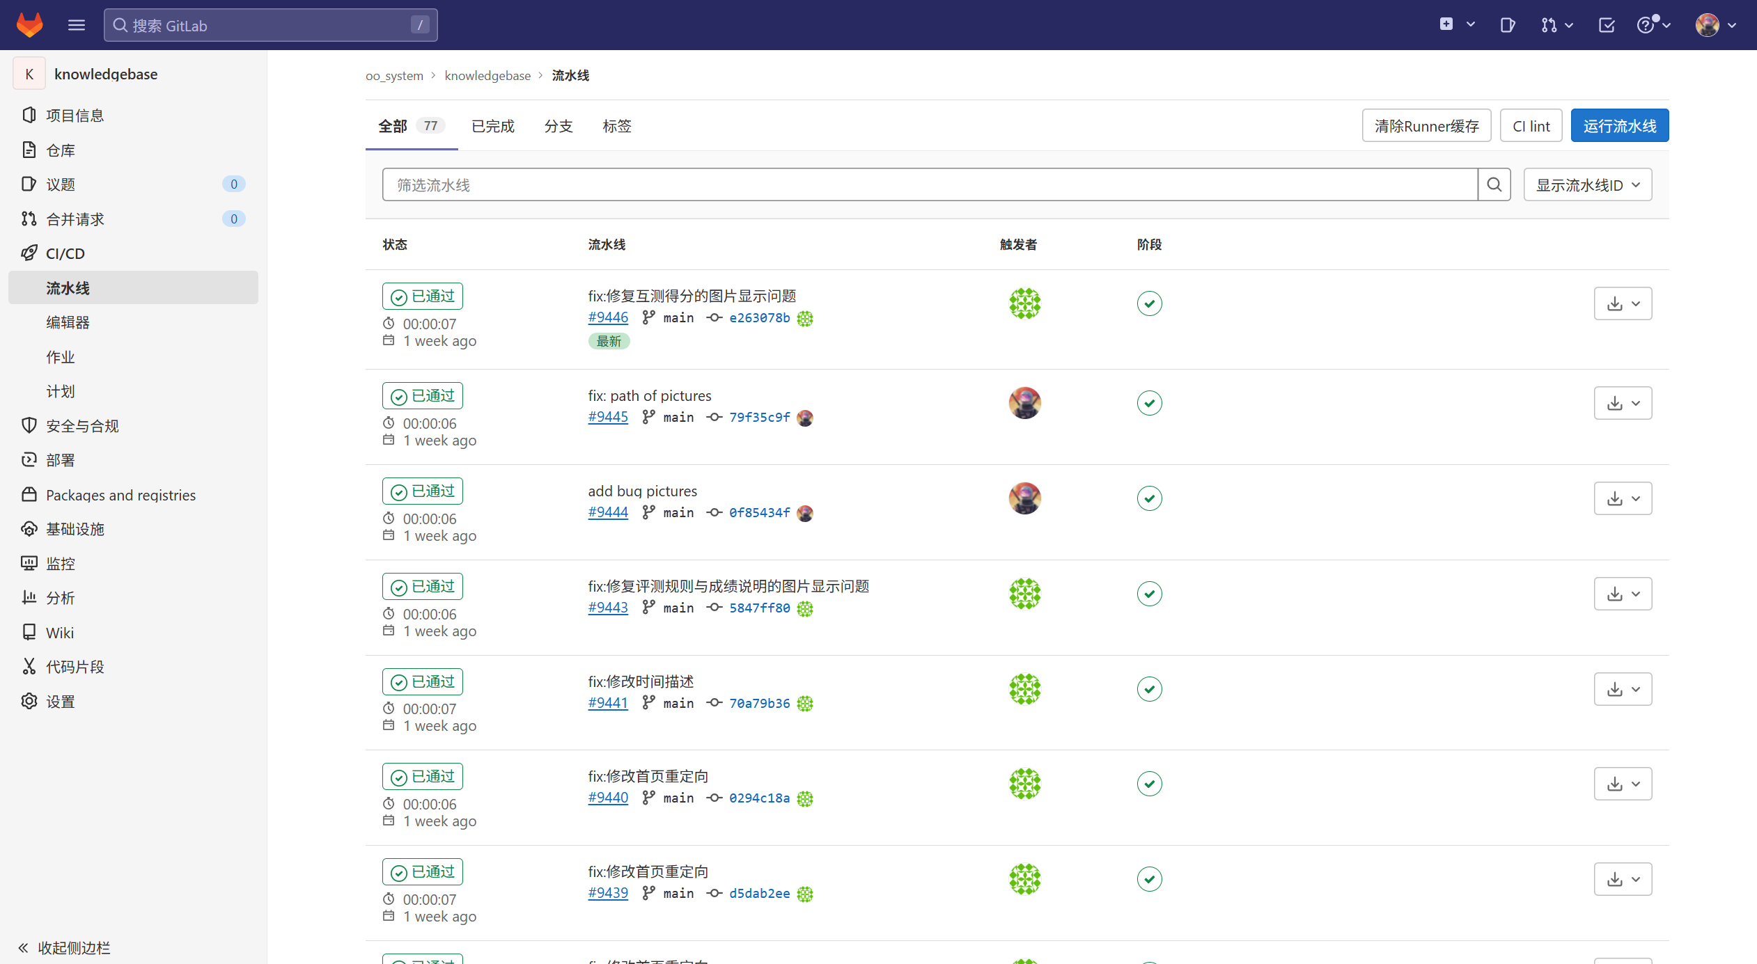1757x964 pixels.
Task: Open 设置 settings in sidebar
Action: pos(60,702)
